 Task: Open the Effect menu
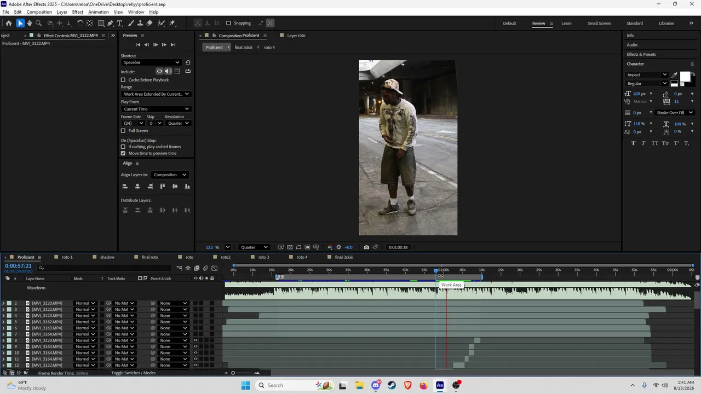click(78, 12)
